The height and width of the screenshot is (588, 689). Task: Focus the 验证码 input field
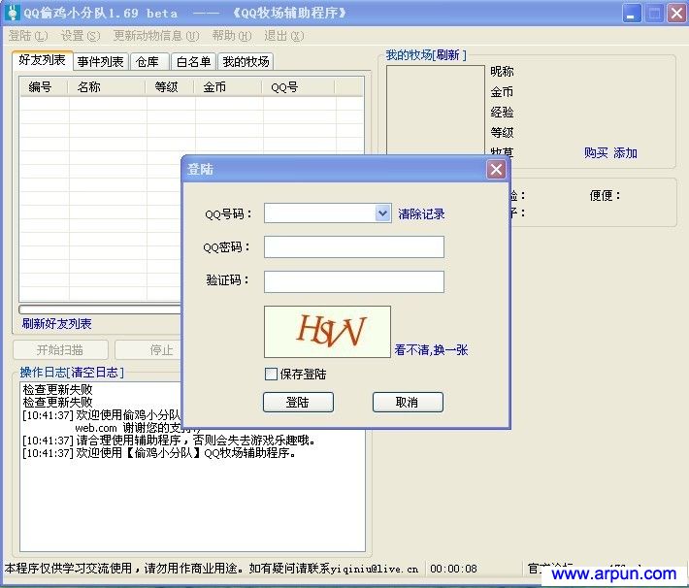[354, 281]
